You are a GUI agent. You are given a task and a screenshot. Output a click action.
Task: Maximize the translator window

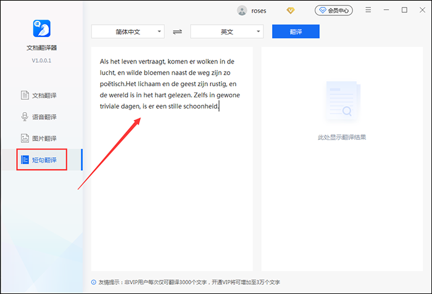[x=404, y=10]
